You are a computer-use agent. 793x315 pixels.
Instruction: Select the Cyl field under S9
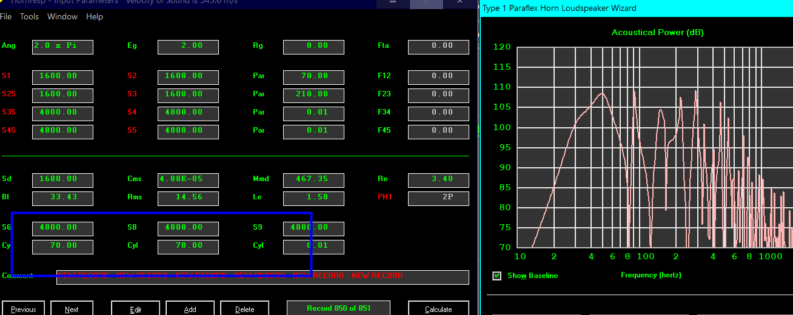coord(313,247)
